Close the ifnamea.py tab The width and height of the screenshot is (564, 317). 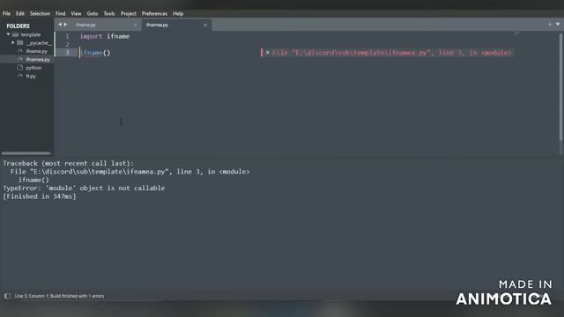pos(205,26)
